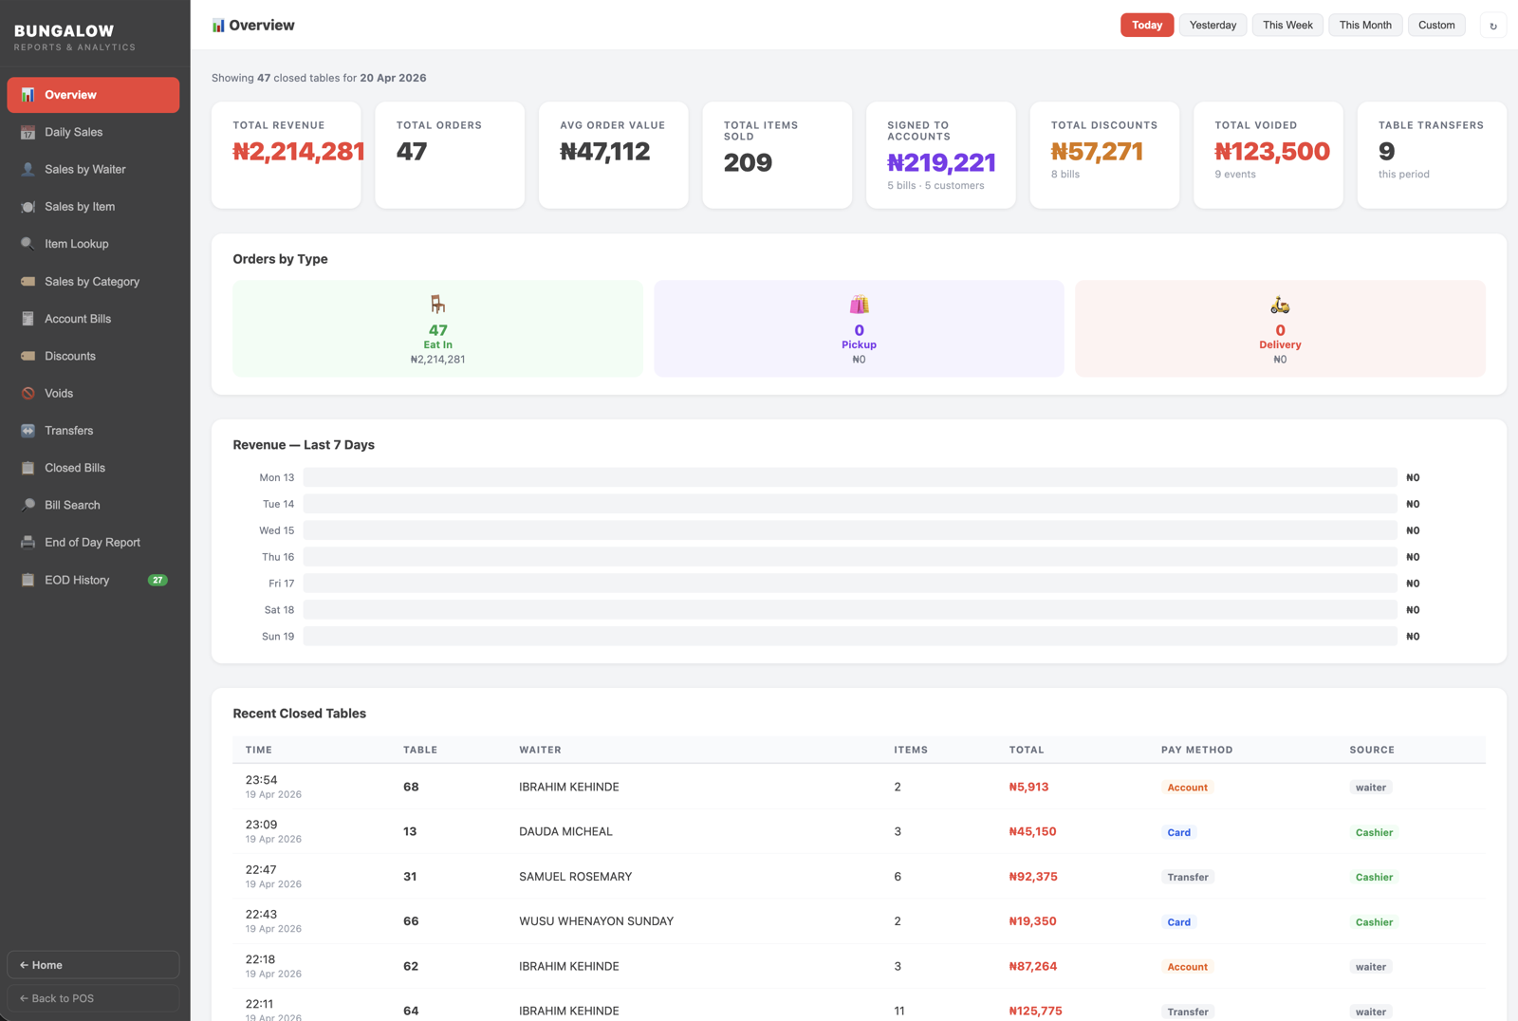Click the Transfer badge for table 31
The image size is (1518, 1021).
click(1188, 877)
